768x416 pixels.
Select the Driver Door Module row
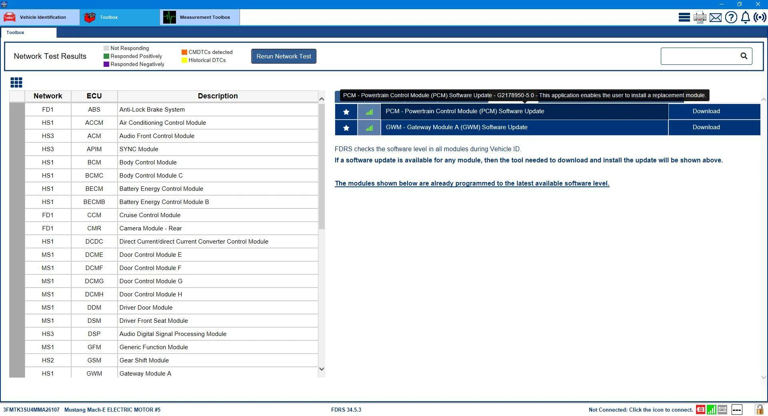click(x=171, y=308)
